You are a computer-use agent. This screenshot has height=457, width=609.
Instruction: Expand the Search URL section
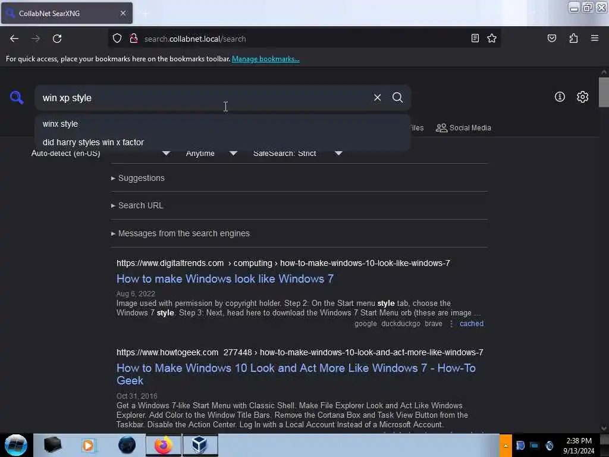(137, 205)
